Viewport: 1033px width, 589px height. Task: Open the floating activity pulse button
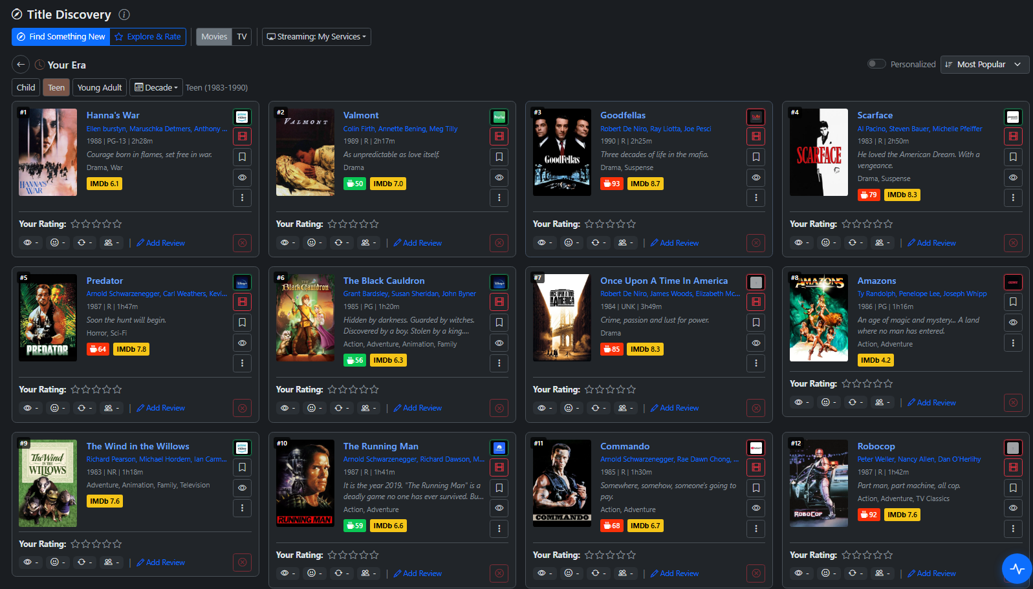[1017, 569]
